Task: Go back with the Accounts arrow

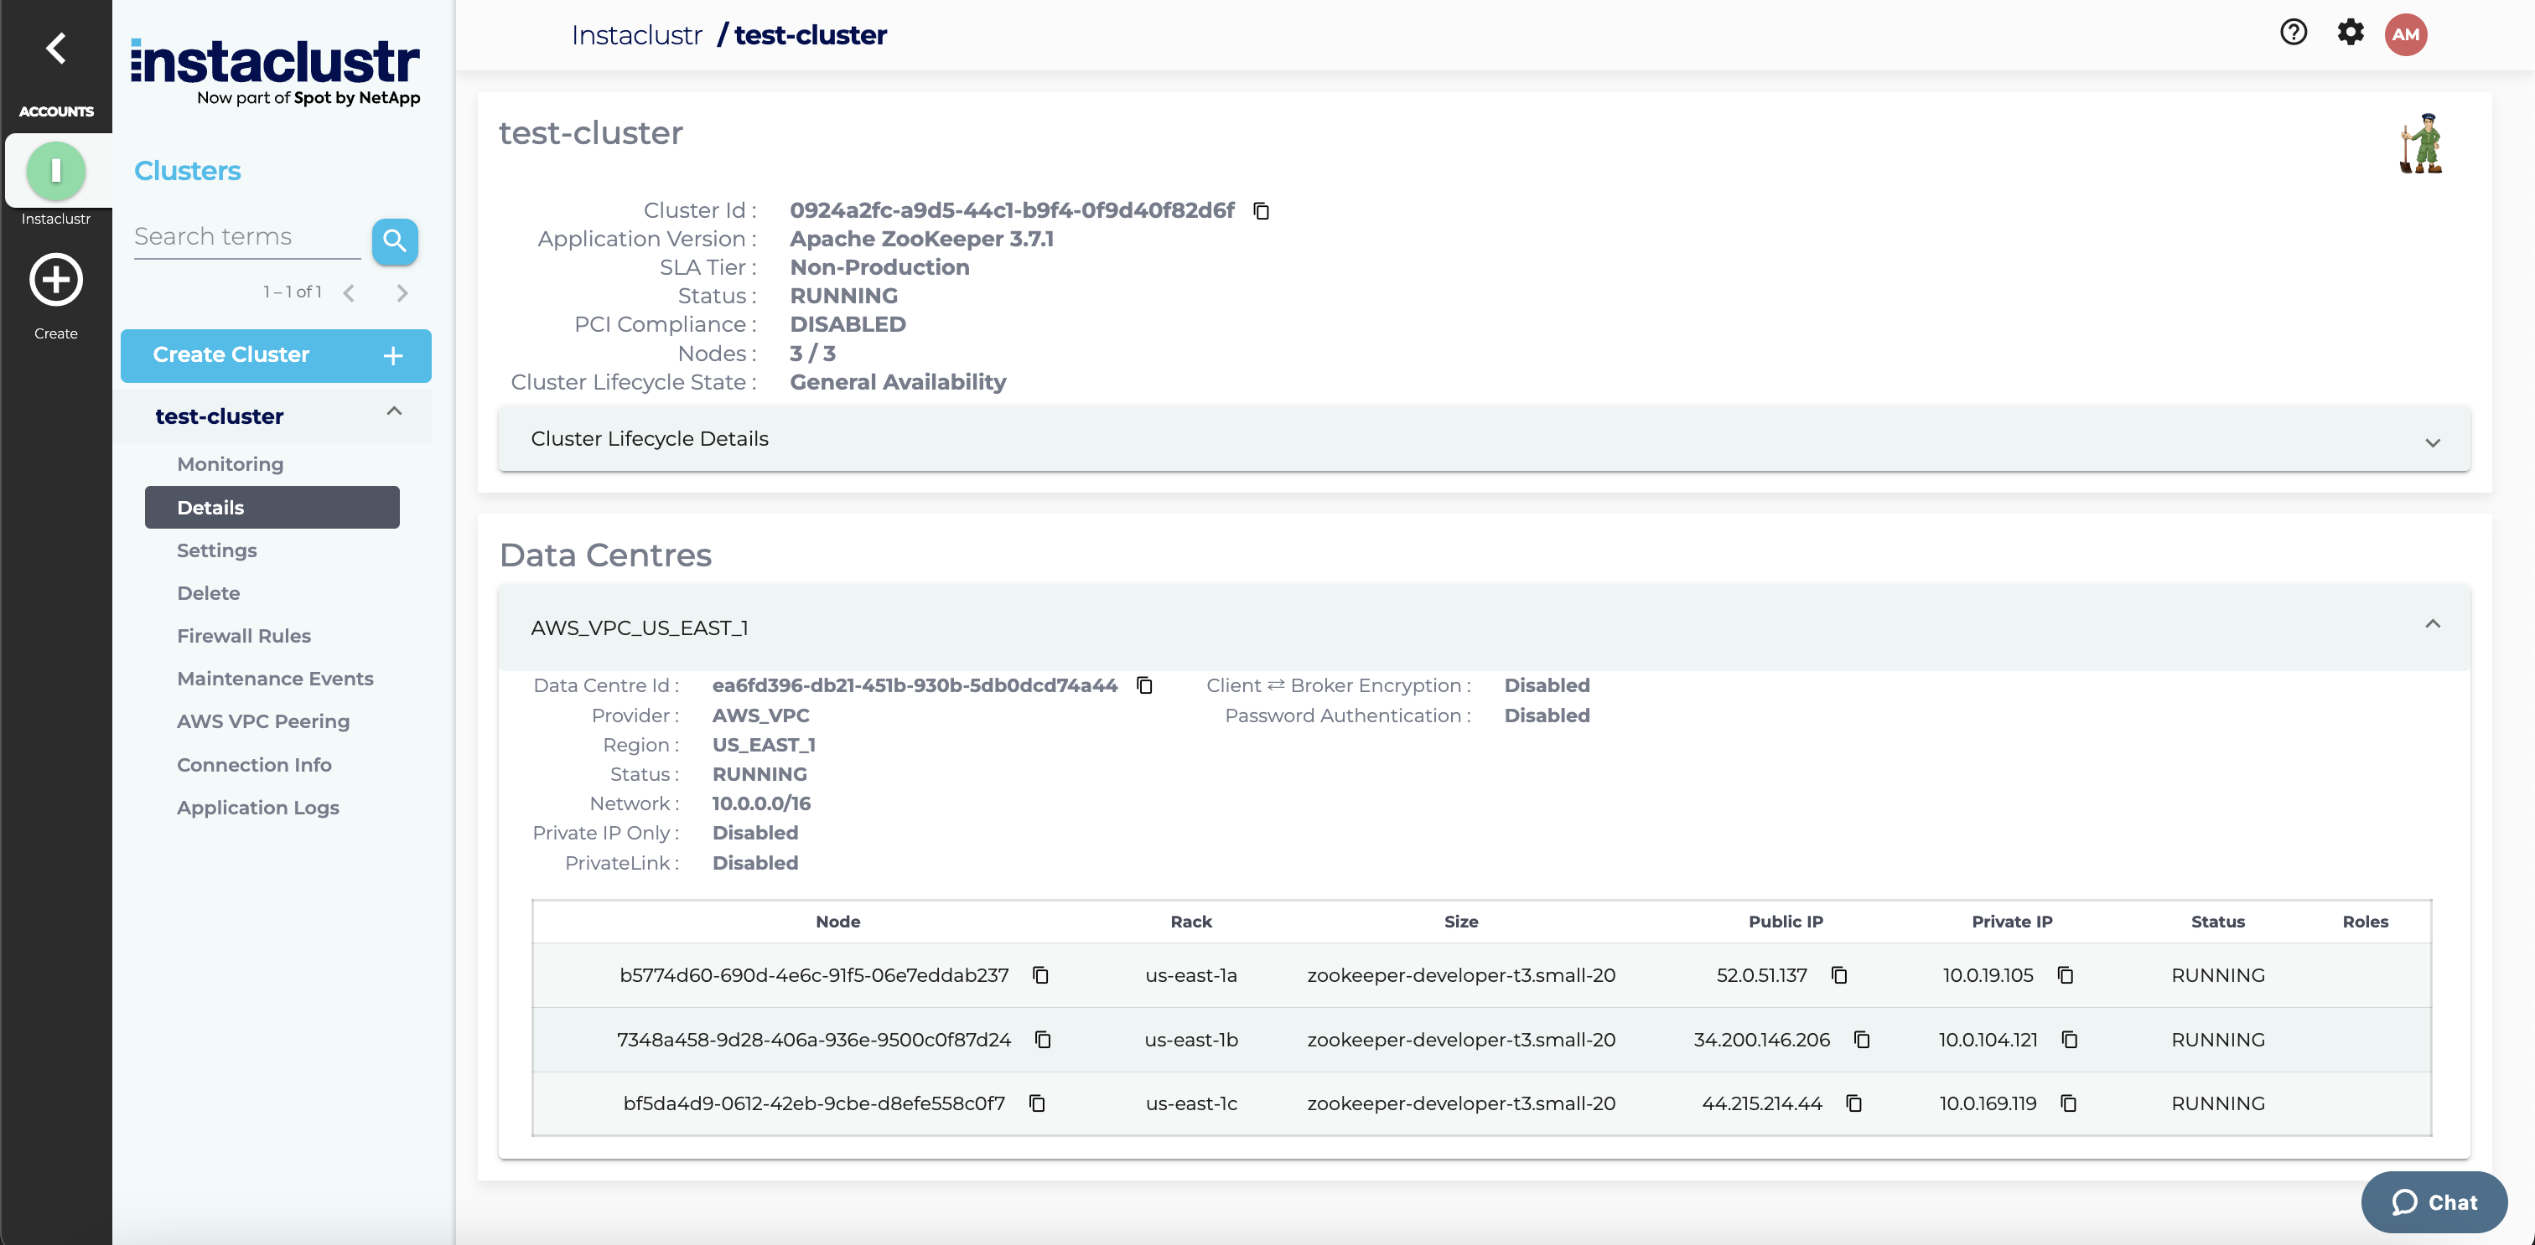Action: (56, 47)
